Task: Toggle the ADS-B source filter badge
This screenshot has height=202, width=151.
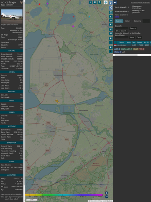Action: click(x=117, y=49)
